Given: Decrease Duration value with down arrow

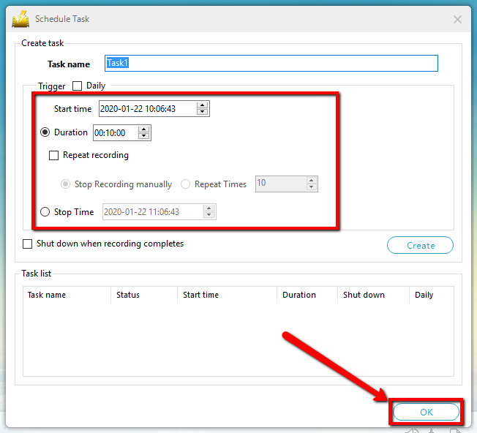Looking at the screenshot, I should click(x=144, y=137).
